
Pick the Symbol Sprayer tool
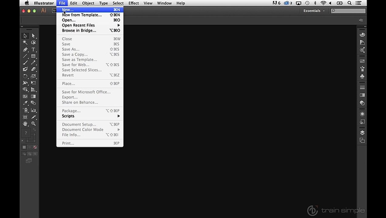[25, 110]
